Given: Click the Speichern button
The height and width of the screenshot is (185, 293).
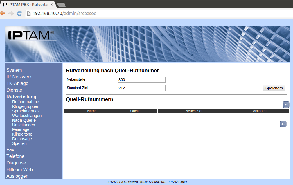Looking at the screenshot, I should pyautogui.click(x=274, y=88).
